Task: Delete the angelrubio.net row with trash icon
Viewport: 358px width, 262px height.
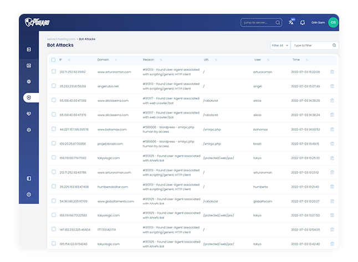Action: click(x=332, y=86)
